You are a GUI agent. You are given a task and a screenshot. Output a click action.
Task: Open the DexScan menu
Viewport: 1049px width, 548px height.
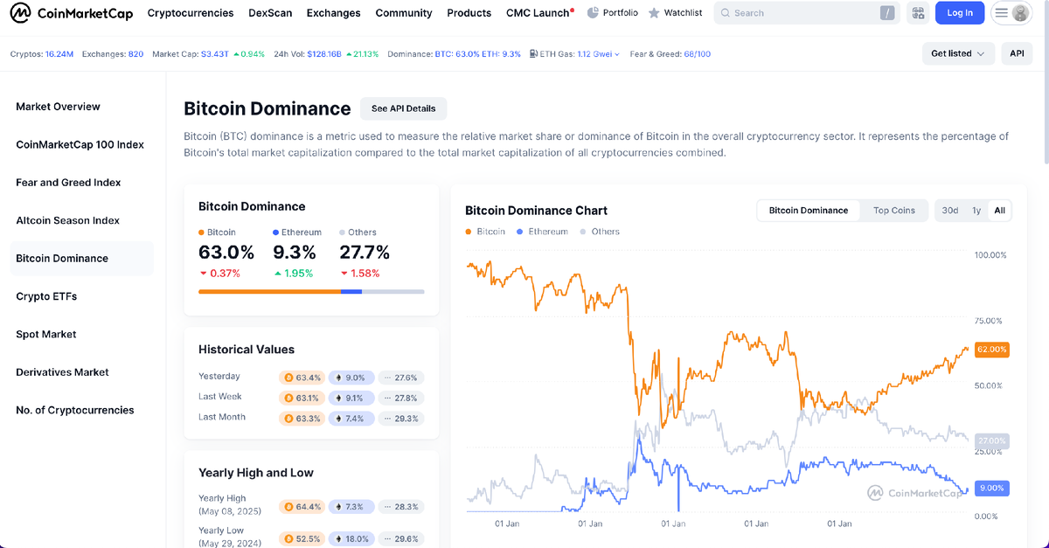click(x=270, y=13)
